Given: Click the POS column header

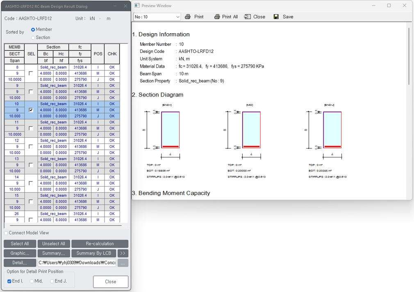Looking at the screenshot, I should [x=98, y=54].
